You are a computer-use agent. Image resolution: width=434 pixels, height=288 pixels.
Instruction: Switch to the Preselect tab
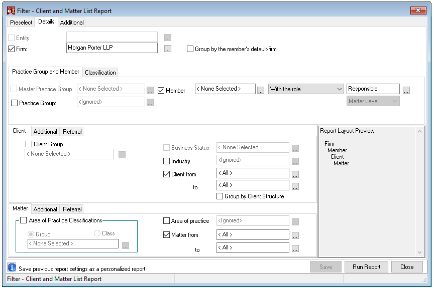coord(21,23)
